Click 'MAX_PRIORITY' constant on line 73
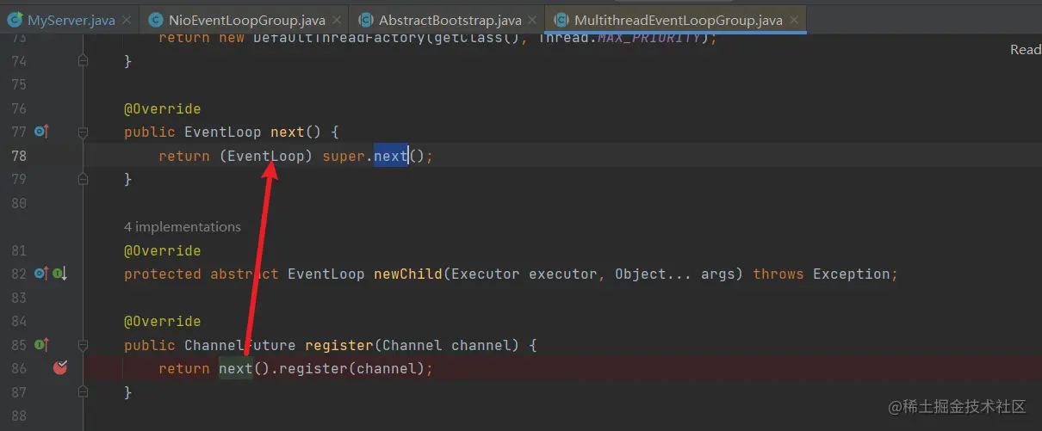The height and width of the screenshot is (431, 1042). pyautogui.click(x=649, y=38)
